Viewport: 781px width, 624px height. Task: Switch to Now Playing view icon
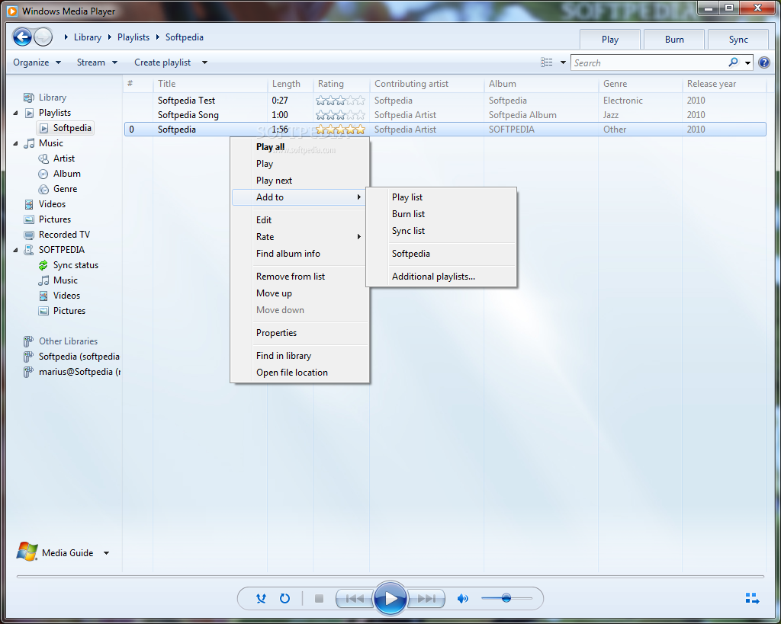tap(752, 598)
